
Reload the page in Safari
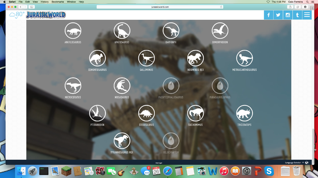tap(221, 7)
